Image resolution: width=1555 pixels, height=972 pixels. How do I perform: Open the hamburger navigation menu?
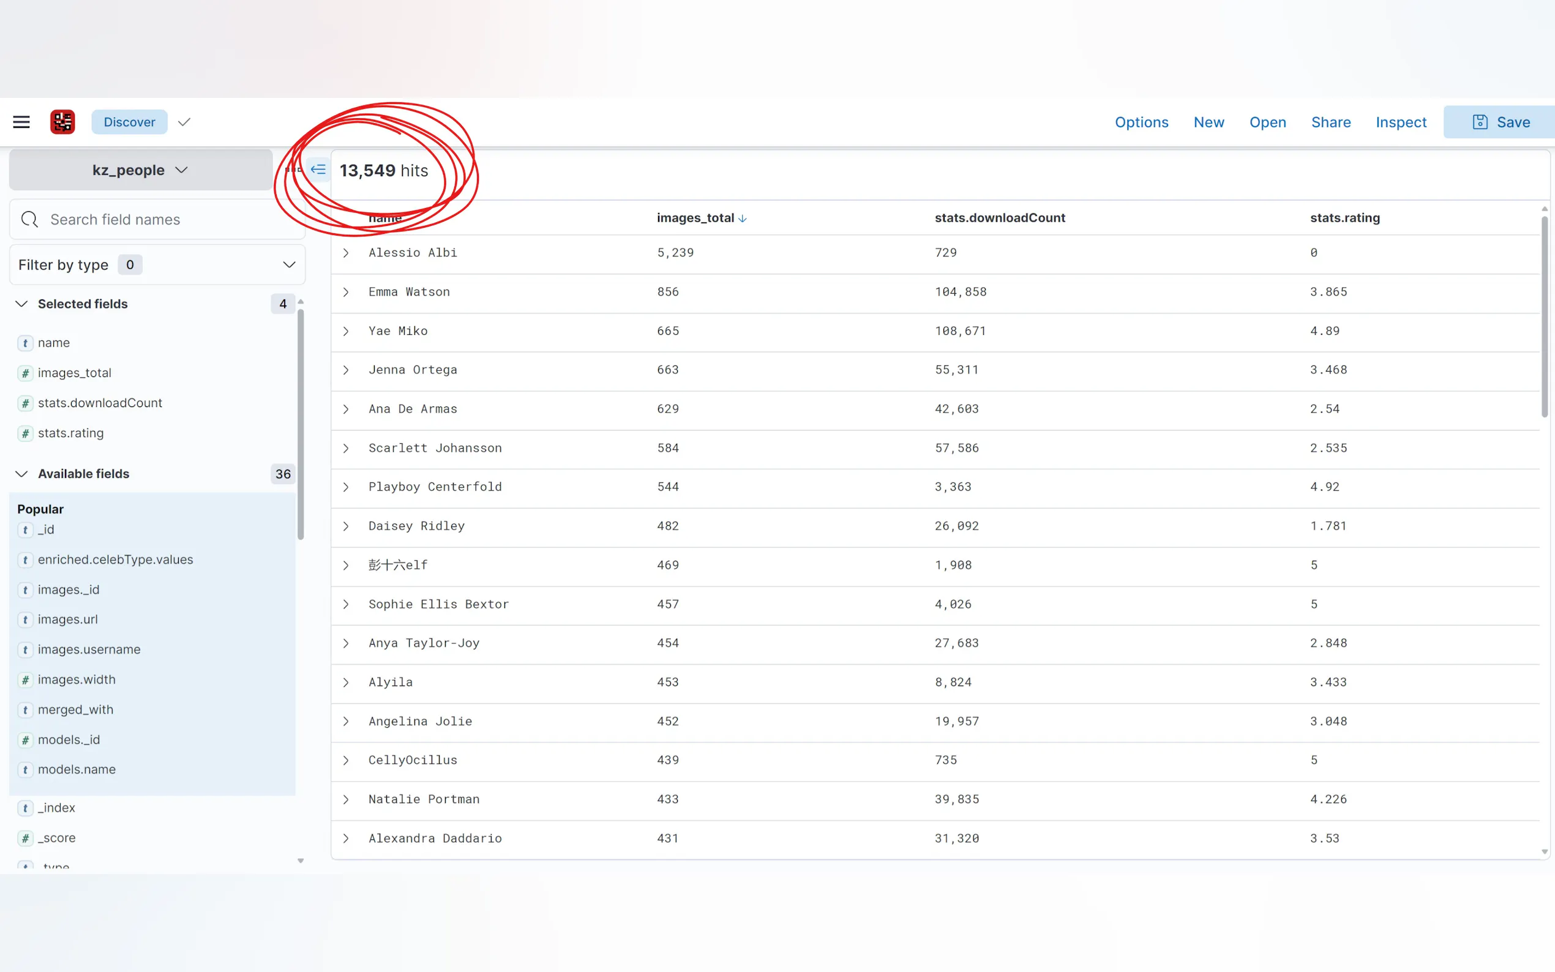(21, 122)
